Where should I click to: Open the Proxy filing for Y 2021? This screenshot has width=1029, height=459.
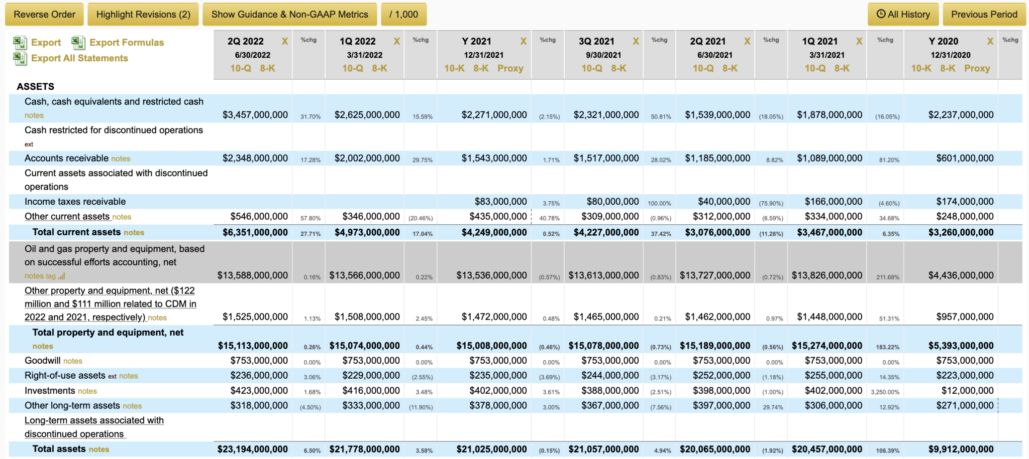510,68
